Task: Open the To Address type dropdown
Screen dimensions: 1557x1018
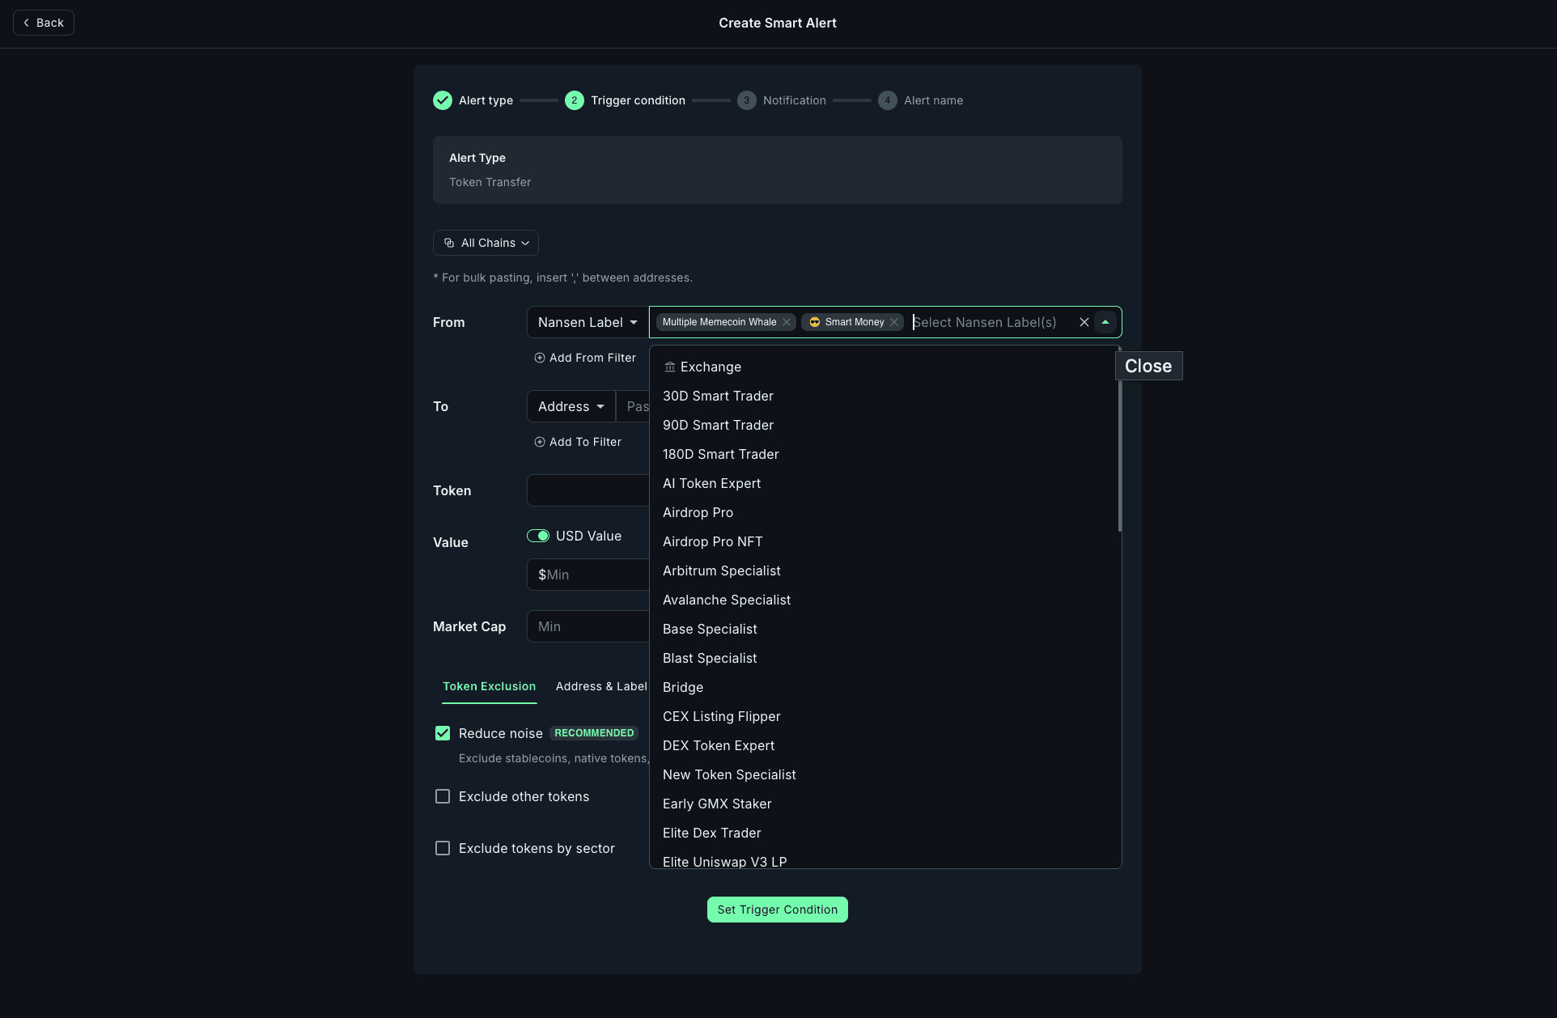Action: 571,406
